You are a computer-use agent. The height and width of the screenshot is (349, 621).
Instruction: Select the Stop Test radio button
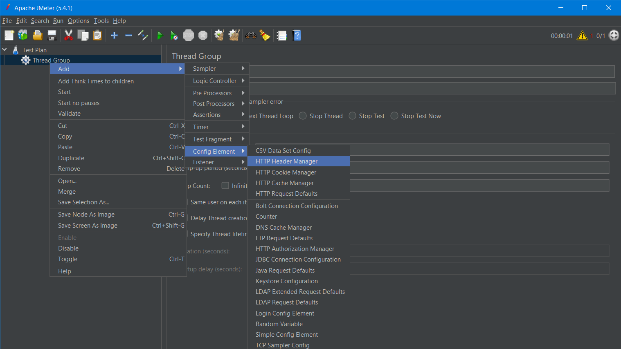(352, 116)
